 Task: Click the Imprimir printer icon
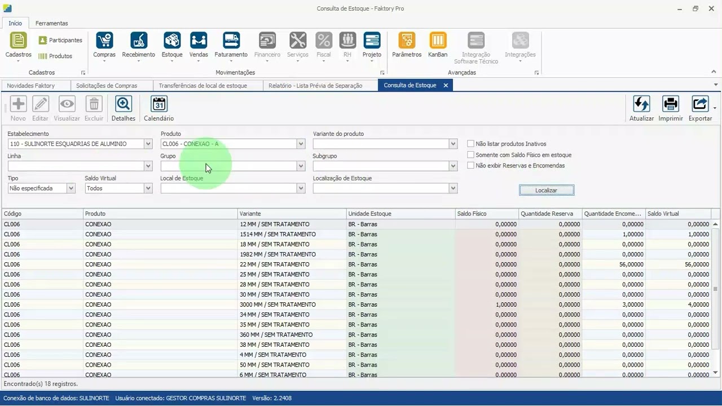click(671, 104)
